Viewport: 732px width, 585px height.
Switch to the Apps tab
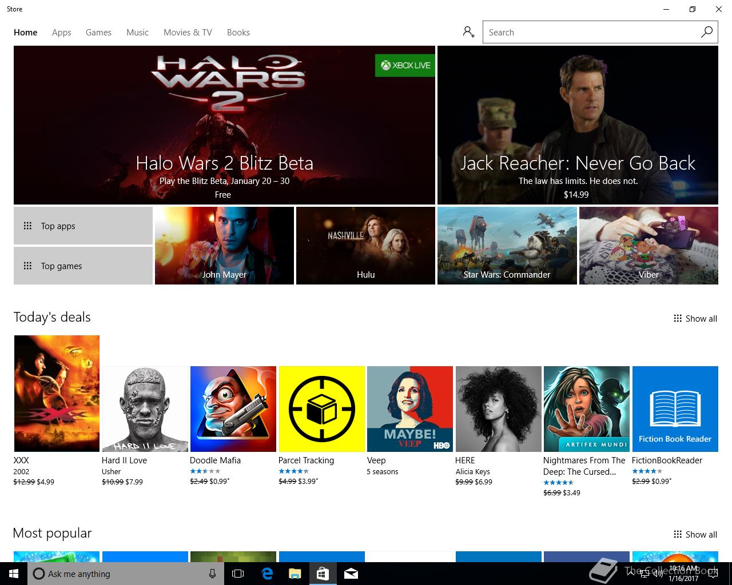click(62, 33)
